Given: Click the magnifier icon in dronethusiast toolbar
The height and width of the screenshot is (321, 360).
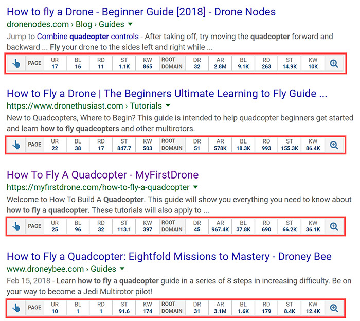Looking at the screenshot, I should coord(334,145).
